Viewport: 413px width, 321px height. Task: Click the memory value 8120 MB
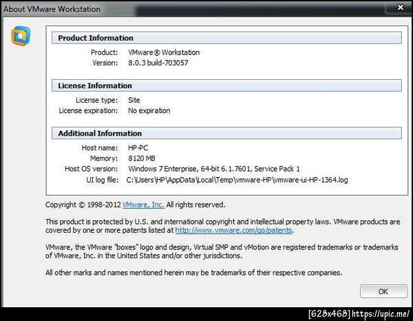142,158
